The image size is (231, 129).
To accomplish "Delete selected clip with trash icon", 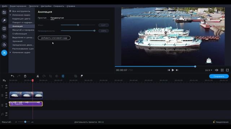I will (x=25, y=76).
